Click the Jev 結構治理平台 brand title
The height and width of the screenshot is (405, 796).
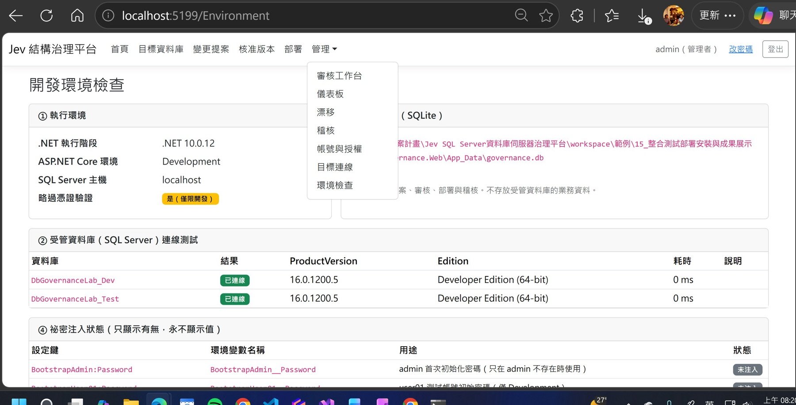tap(53, 49)
